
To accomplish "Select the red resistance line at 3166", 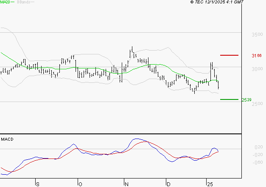I will [229, 55].
